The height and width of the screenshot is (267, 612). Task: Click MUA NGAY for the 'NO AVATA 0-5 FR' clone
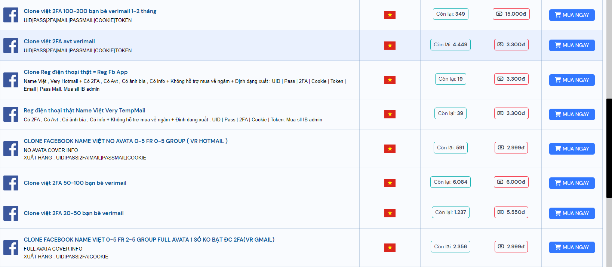pos(572,149)
